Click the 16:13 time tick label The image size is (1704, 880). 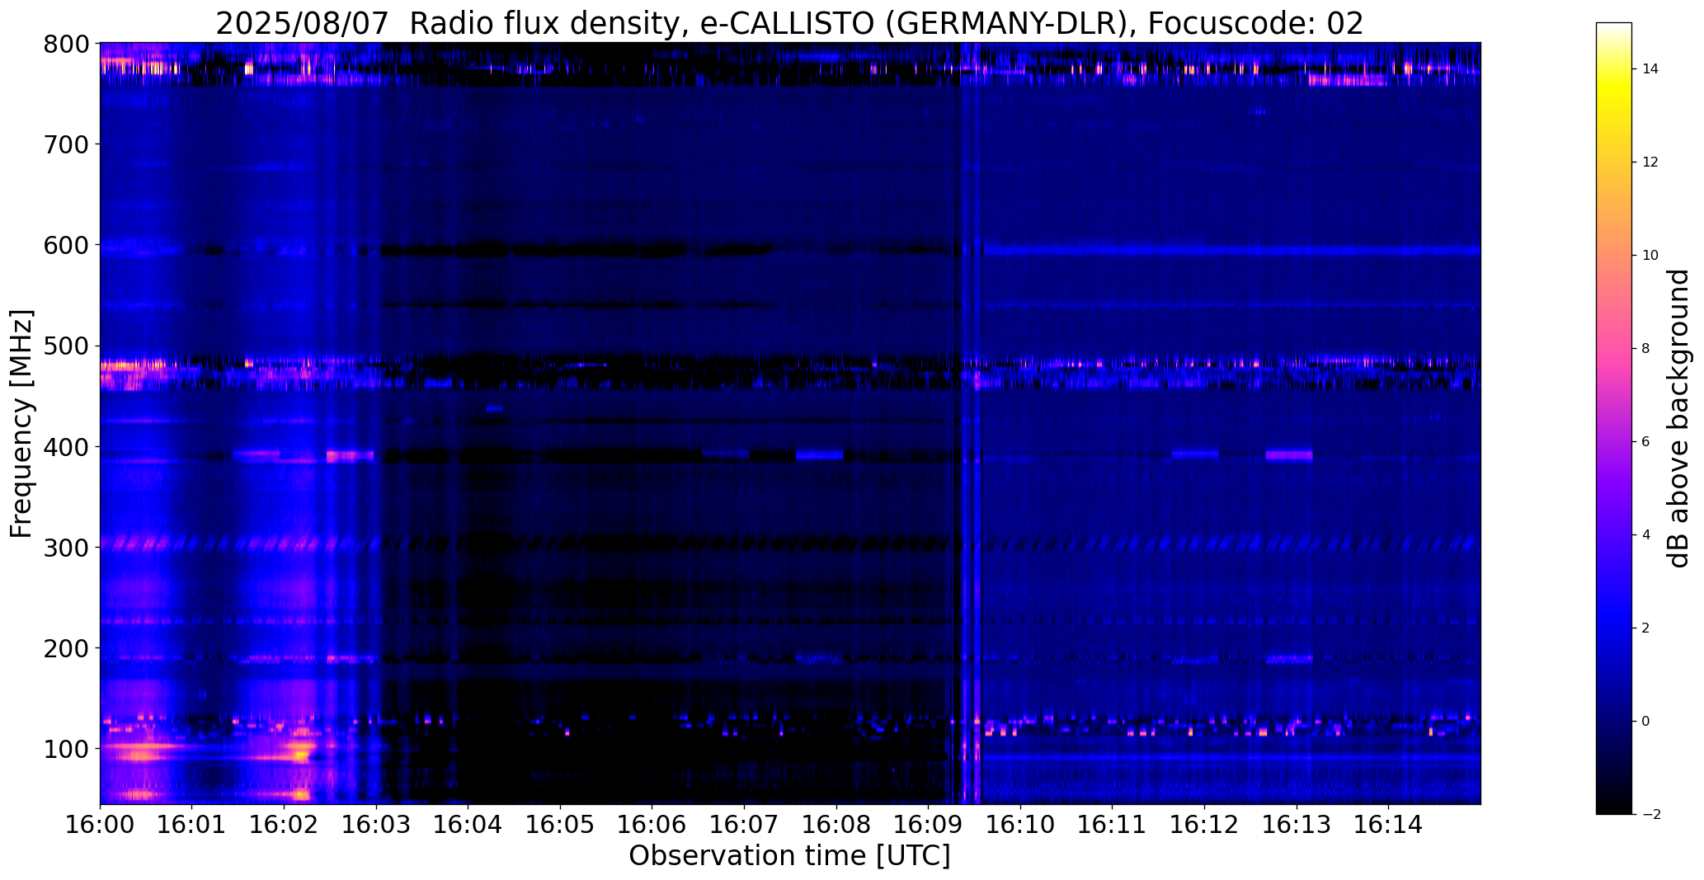point(1296,825)
